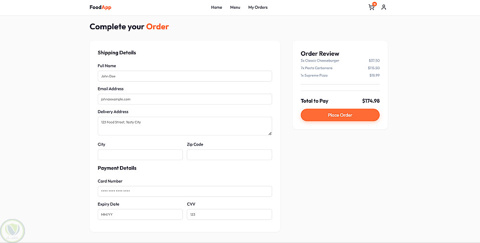Open the shopping cart icon

click(x=371, y=8)
